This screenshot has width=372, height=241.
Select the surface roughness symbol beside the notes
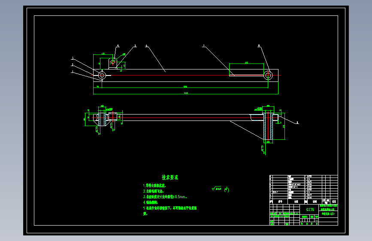tap(220, 189)
